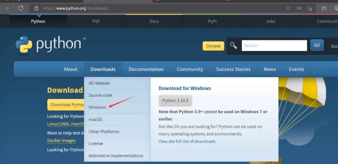Switch to the PSF top tab

point(96,21)
